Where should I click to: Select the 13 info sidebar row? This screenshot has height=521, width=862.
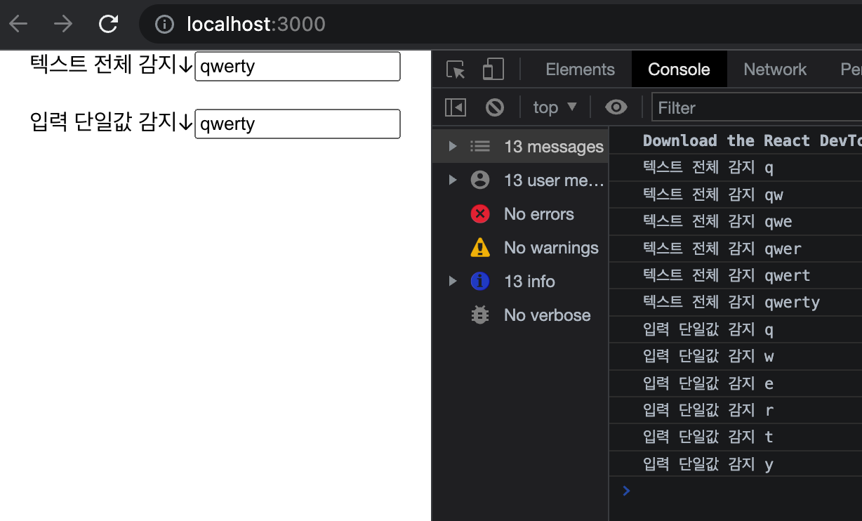tap(520, 282)
